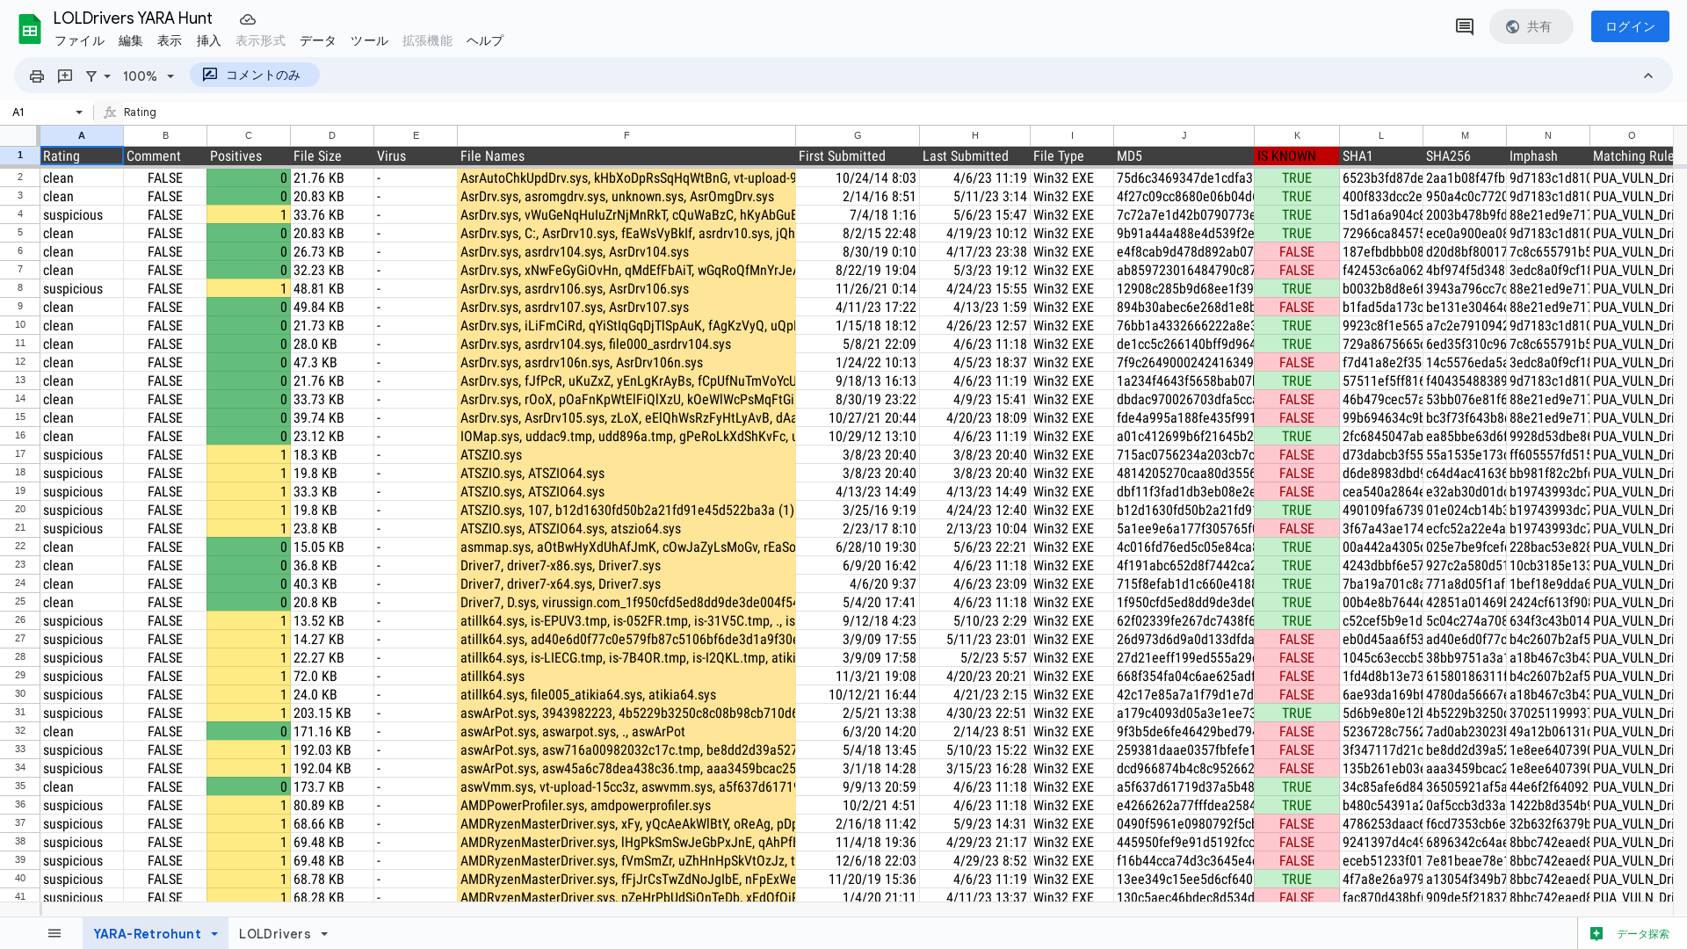Click the 203.15 KB file size cell
Image resolution: width=1687 pixels, height=949 pixels.
point(332,713)
